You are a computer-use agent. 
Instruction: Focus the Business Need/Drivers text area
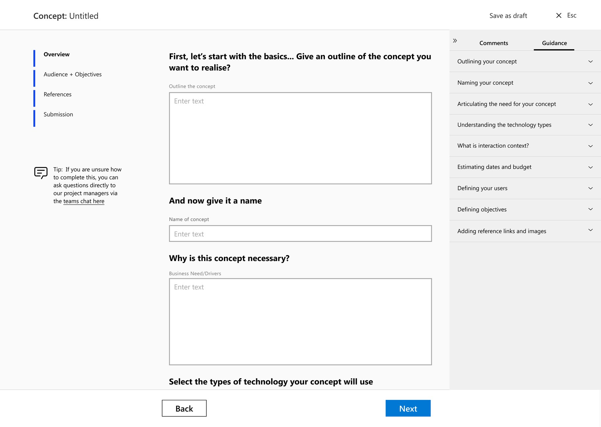pos(300,322)
